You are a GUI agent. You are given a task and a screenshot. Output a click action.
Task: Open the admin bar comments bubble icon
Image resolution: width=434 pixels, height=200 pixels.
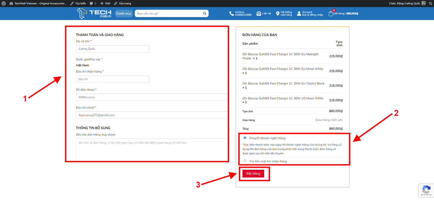[91, 4]
